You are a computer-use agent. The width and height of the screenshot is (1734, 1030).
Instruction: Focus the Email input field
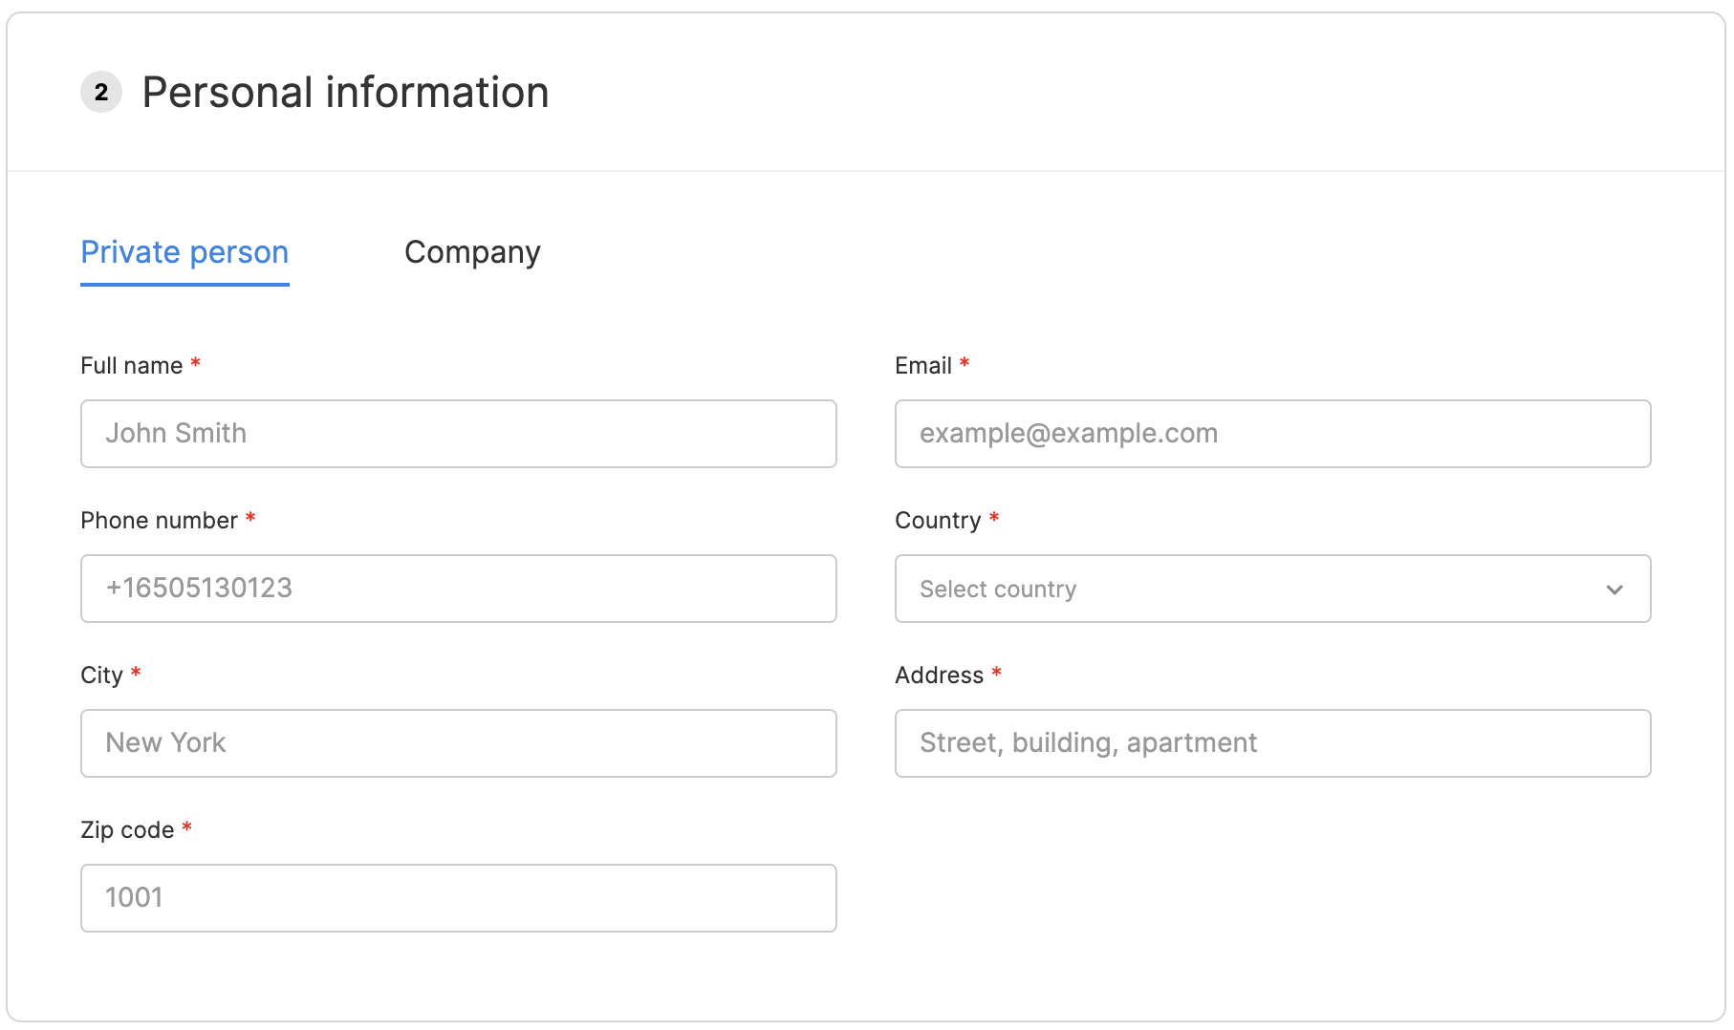pos(1272,434)
